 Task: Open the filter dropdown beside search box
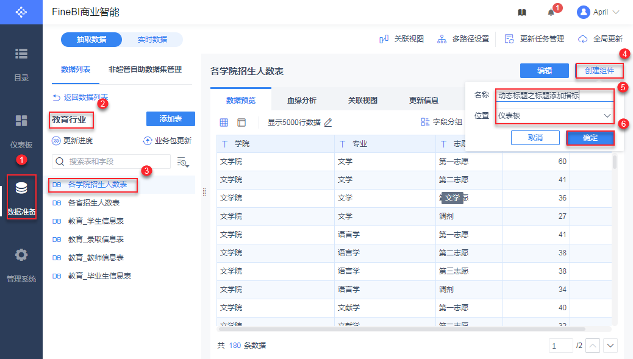point(182,162)
